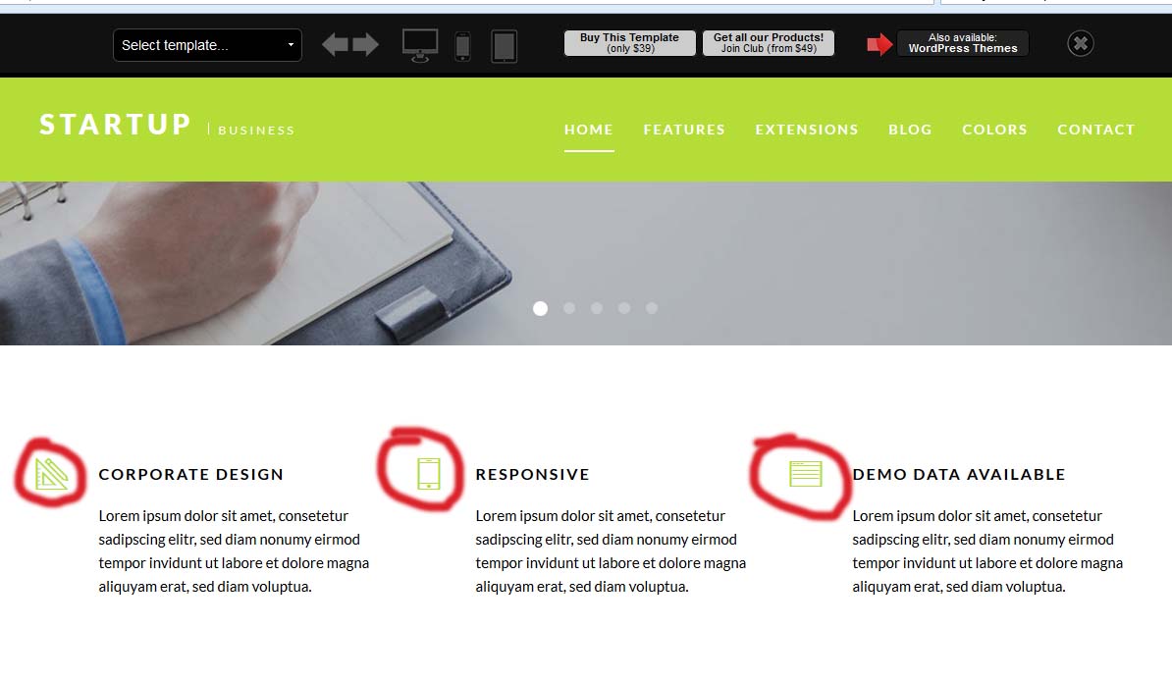Switch to mobile phone preview
This screenshot has height=680, width=1172.
[462, 46]
